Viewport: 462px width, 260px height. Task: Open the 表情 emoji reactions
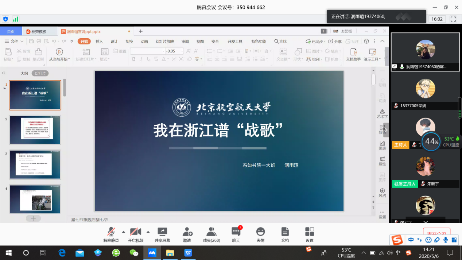(260, 234)
